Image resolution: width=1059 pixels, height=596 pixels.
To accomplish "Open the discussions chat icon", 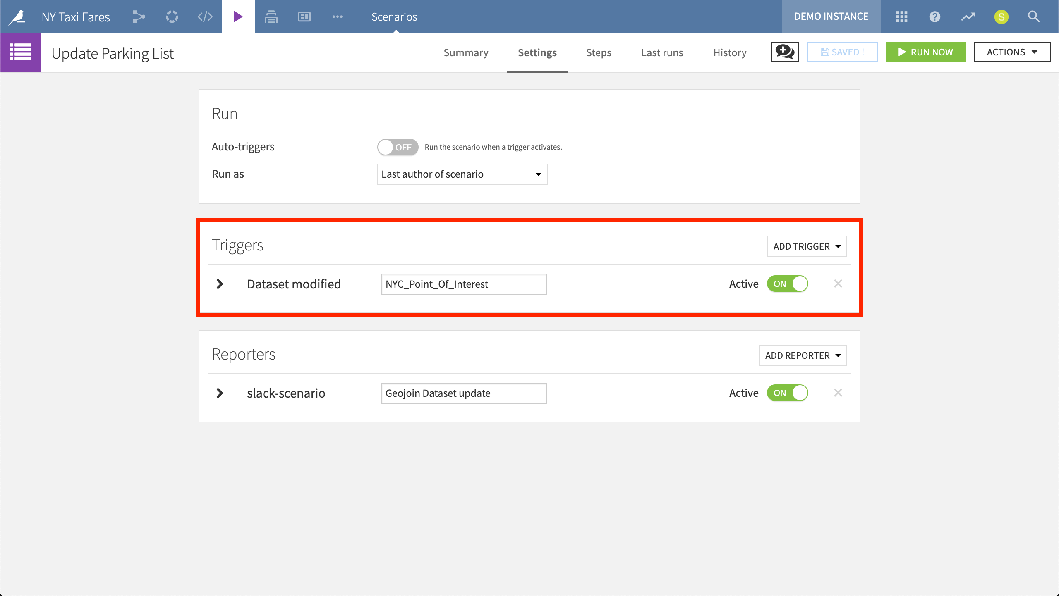I will [x=785, y=52].
